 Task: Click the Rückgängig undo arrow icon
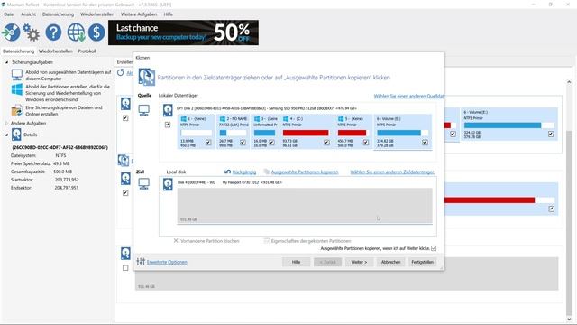(227, 172)
